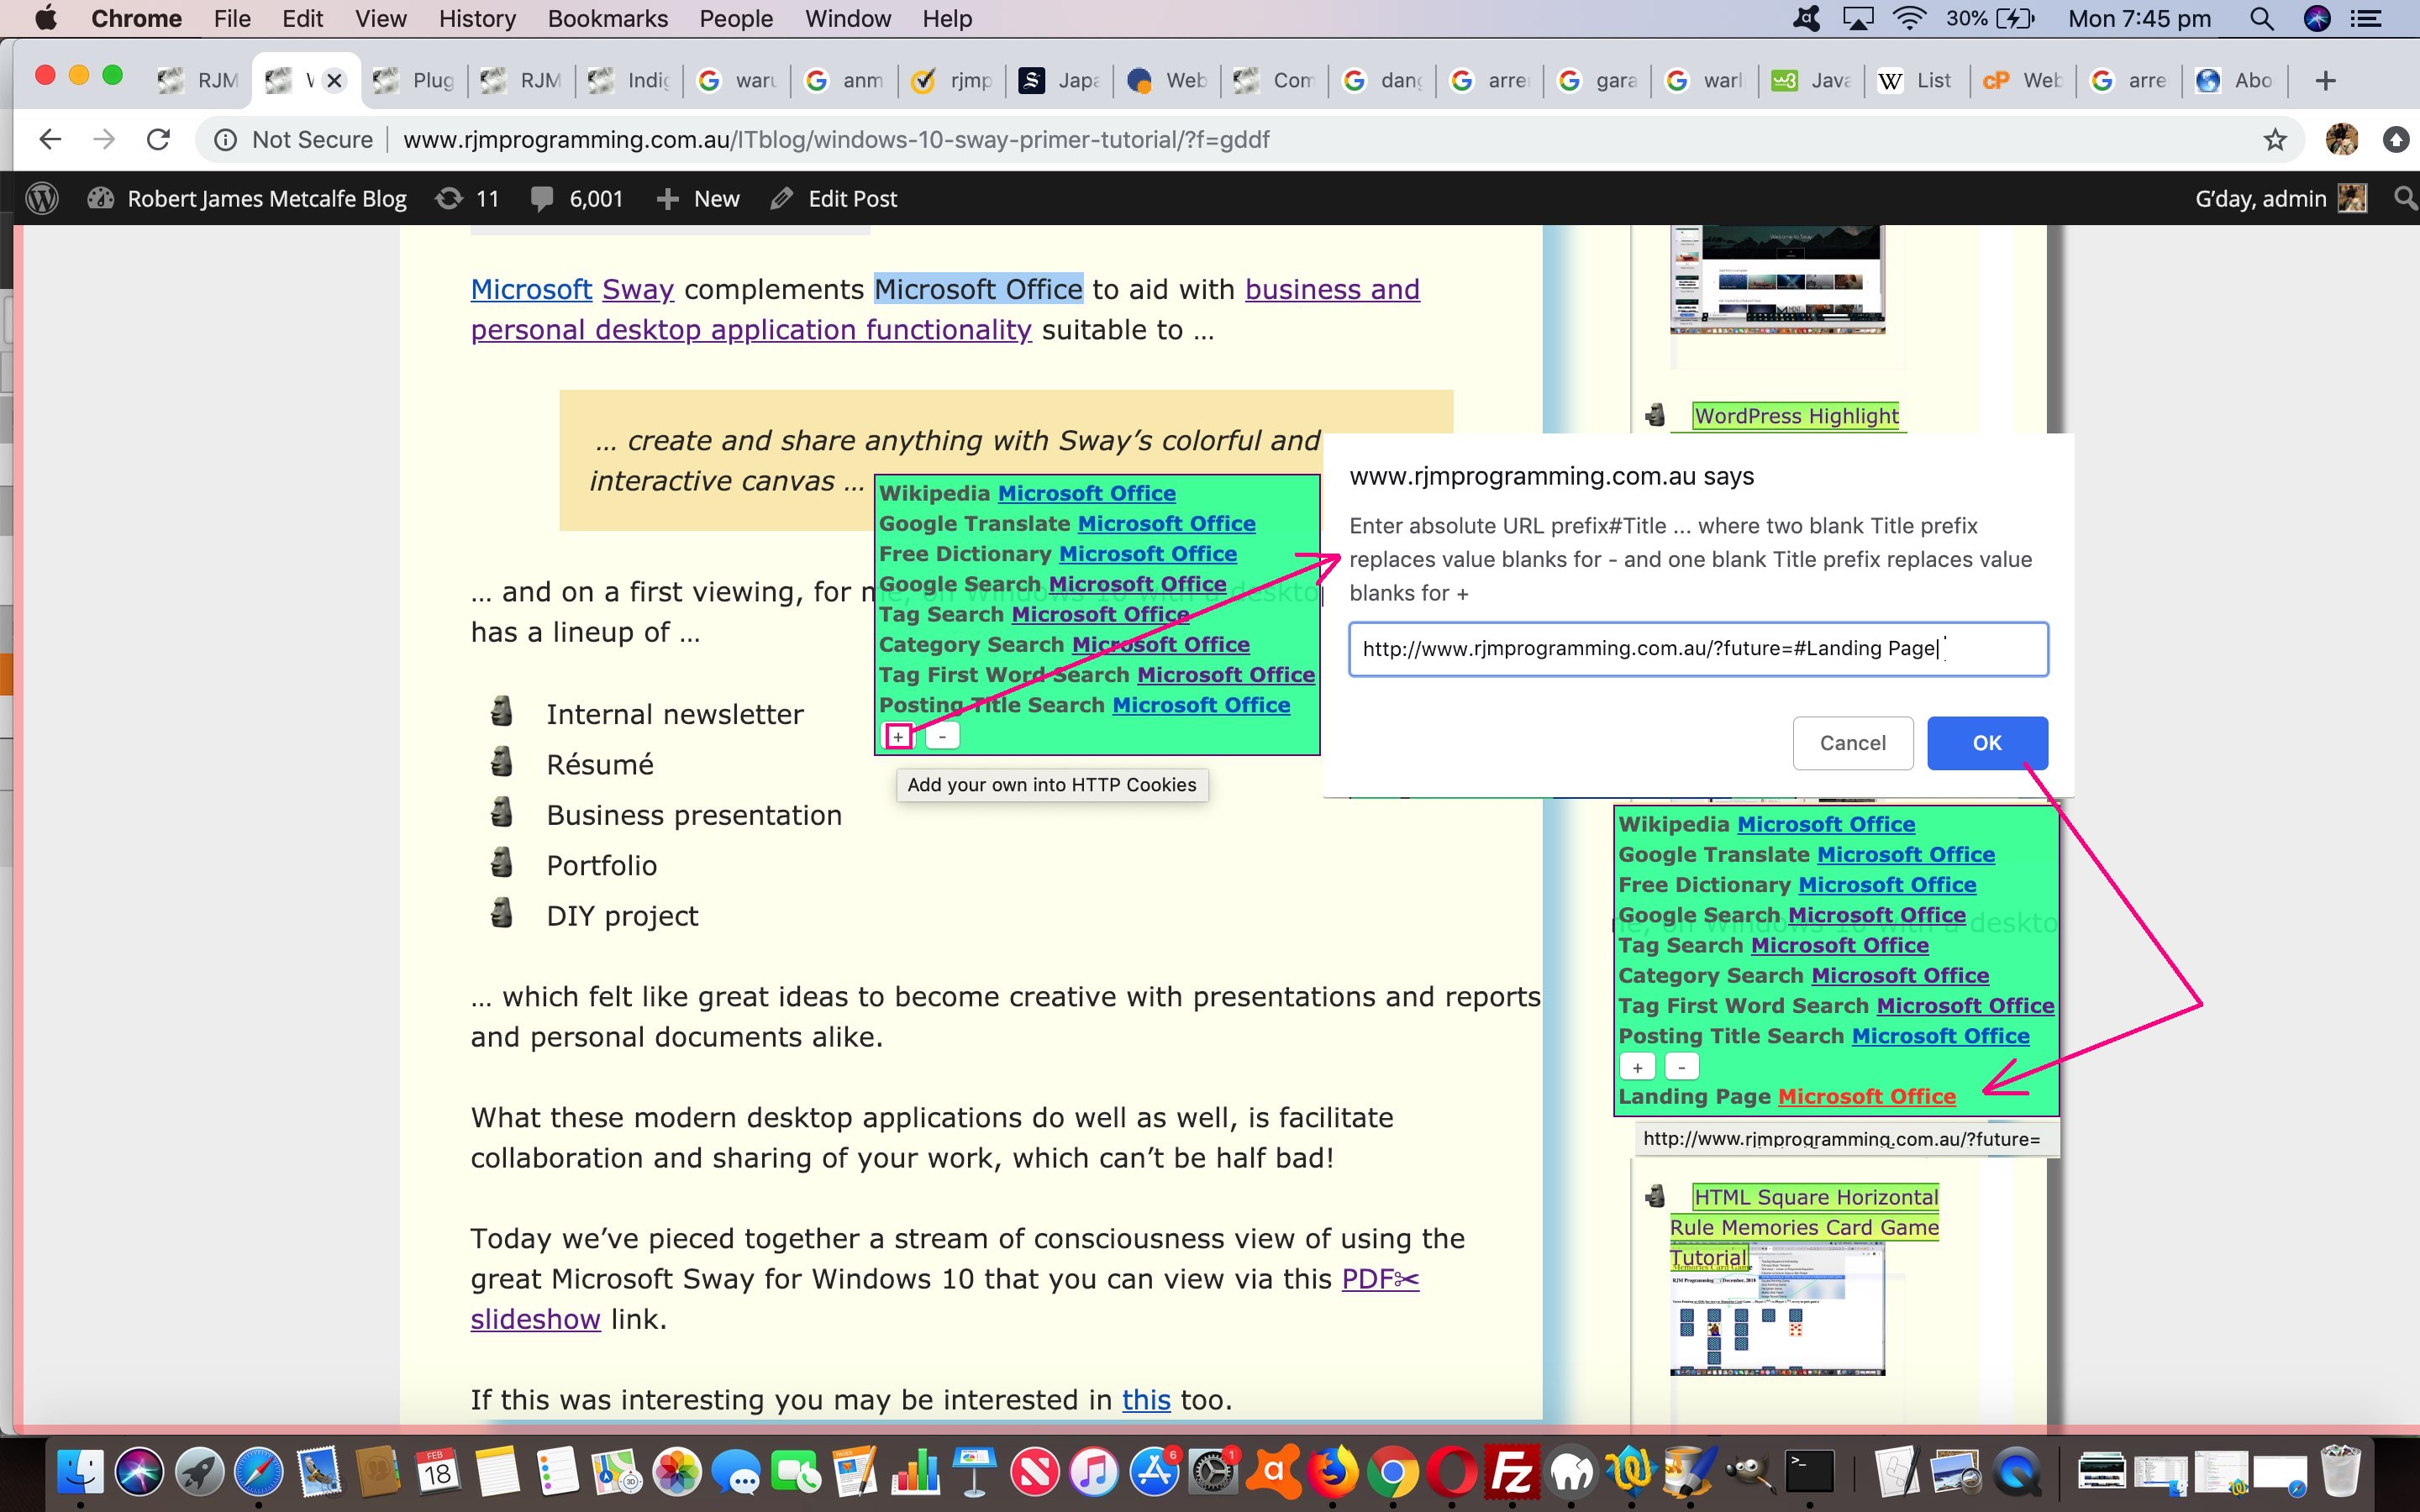Click the plus button in right green popup
Screen dimensions: 2420x1512
(1637, 1067)
